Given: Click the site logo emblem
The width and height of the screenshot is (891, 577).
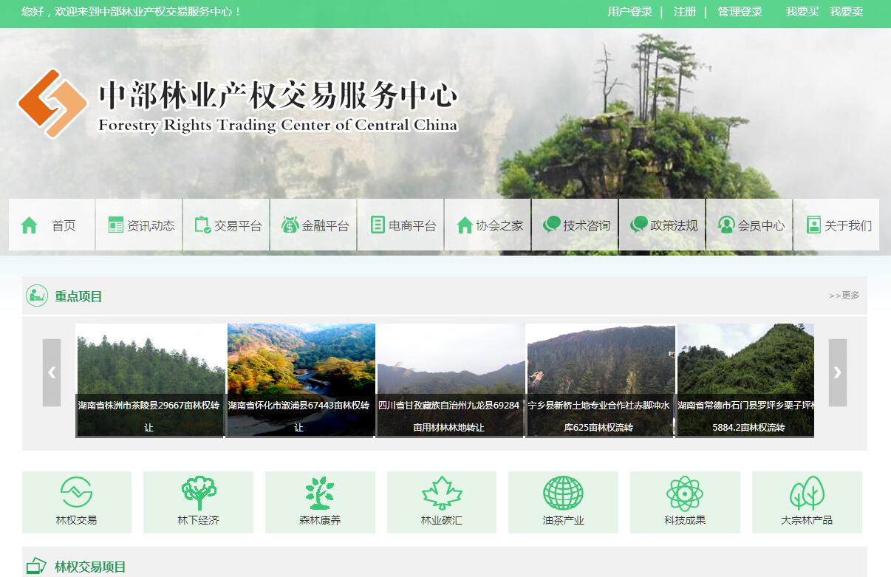Looking at the screenshot, I should (52, 103).
